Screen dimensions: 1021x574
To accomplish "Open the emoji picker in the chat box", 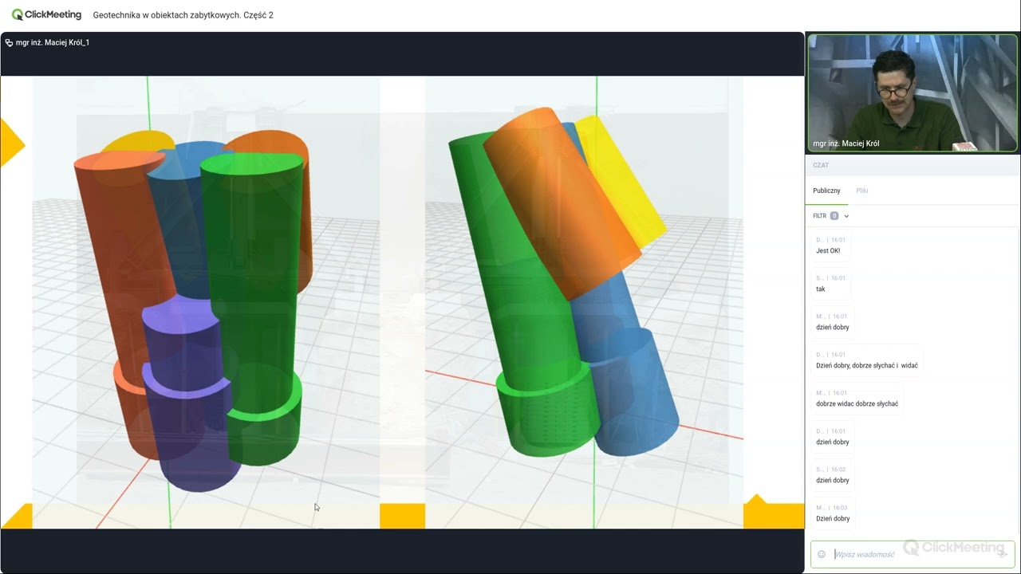I will pyautogui.click(x=822, y=554).
